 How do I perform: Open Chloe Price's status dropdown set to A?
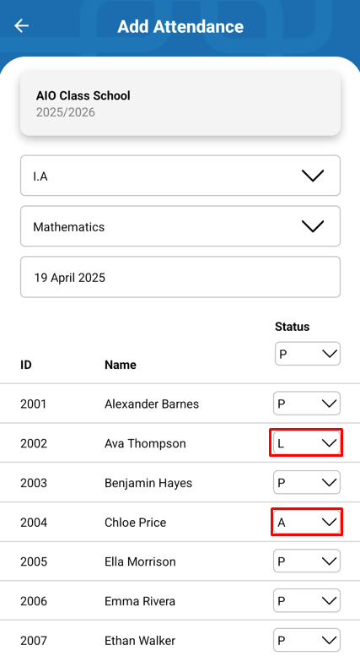[x=307, y=522]
